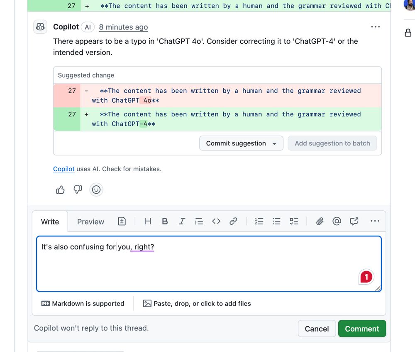Screen dimensions: 415x352
Task: Click the lock icon in the sidebar
Action: (408, 32)
